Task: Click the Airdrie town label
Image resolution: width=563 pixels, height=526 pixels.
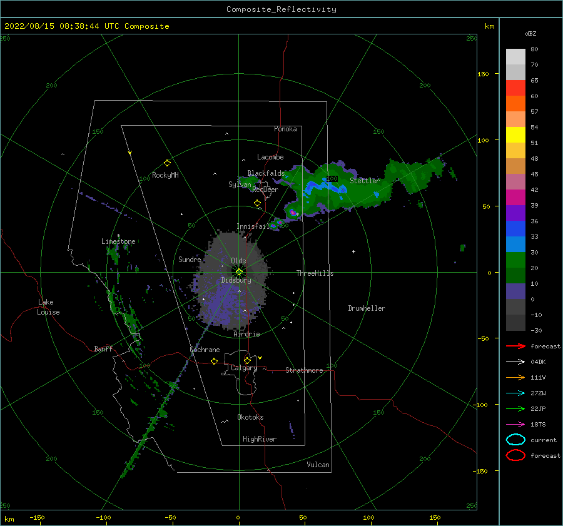Action: pyautogui.click(x=246, y=334)
